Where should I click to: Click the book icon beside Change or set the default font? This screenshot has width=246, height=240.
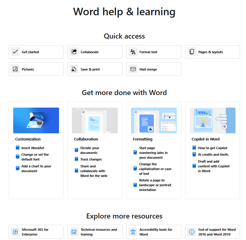click(18, 157)
